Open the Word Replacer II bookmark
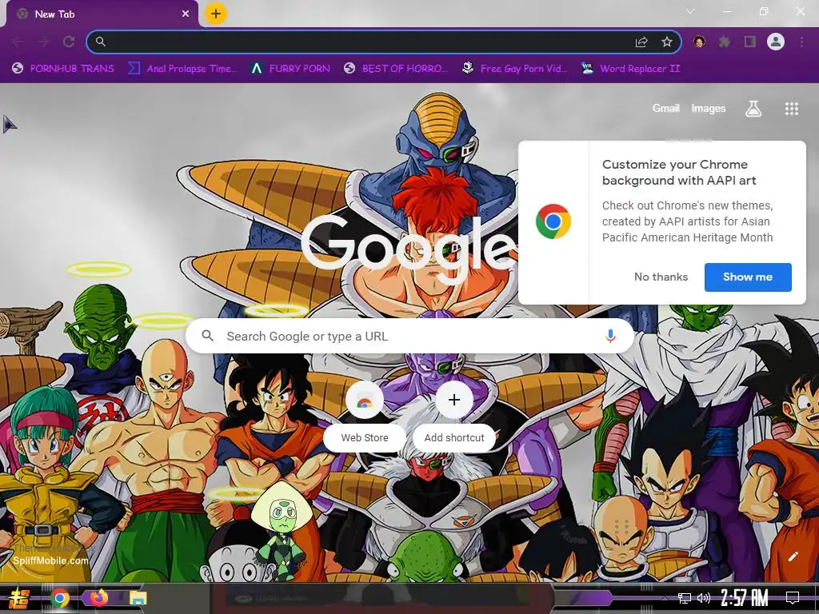Screen dimensions: 819x614 (631, 69)
